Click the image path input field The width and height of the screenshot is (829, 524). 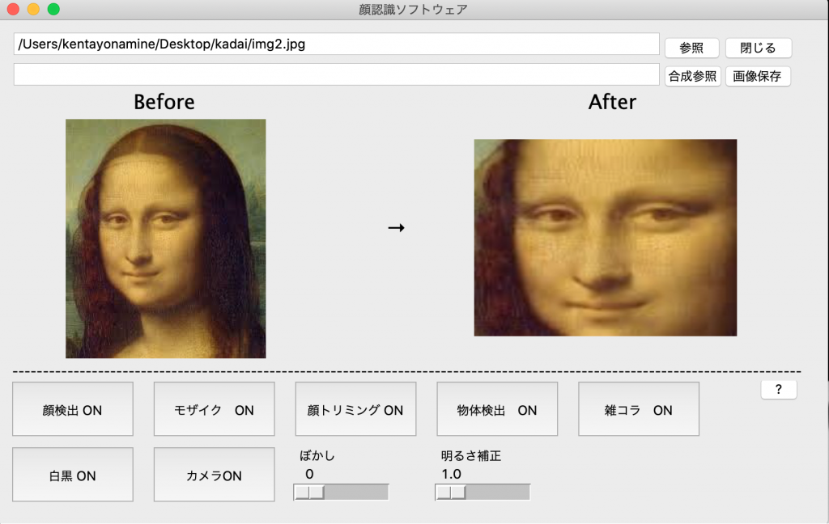coord(336,44)
